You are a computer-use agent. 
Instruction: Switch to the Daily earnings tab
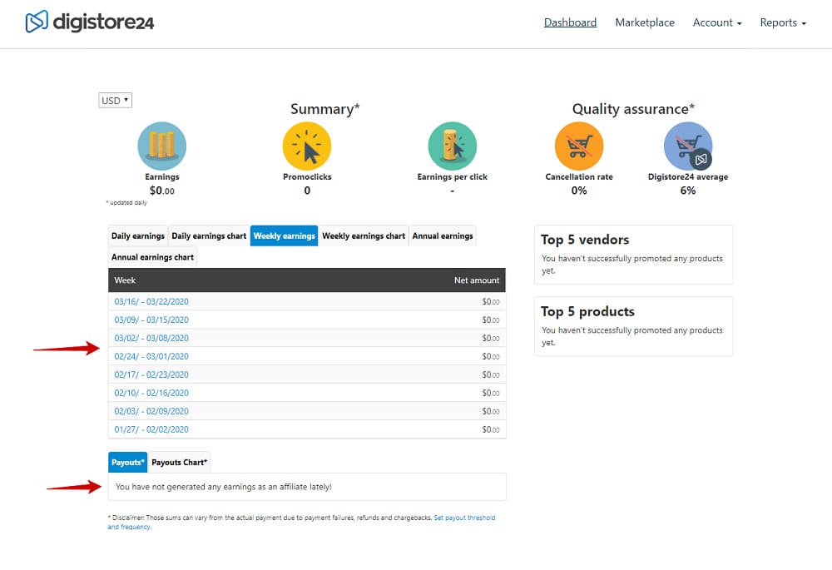click(138, 235)
